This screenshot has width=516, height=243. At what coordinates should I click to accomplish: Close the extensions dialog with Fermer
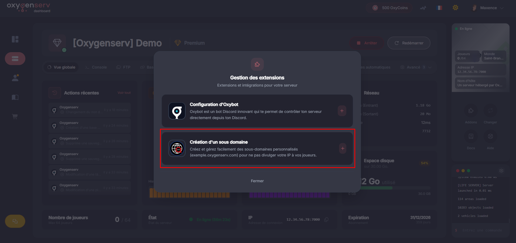pos(257,181)
